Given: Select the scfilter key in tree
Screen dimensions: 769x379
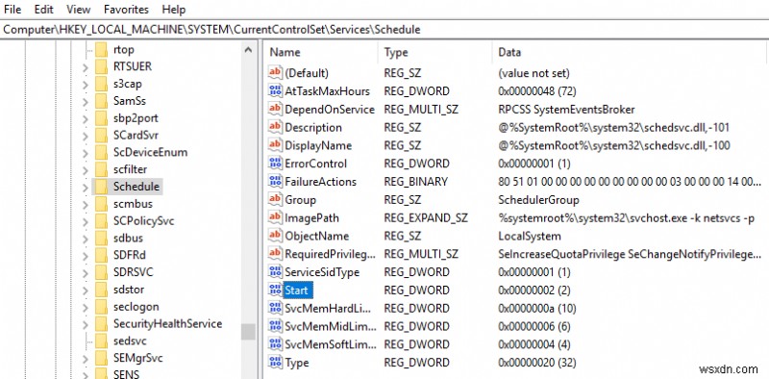Looking at the screenshot, I should tap(130, 169).
